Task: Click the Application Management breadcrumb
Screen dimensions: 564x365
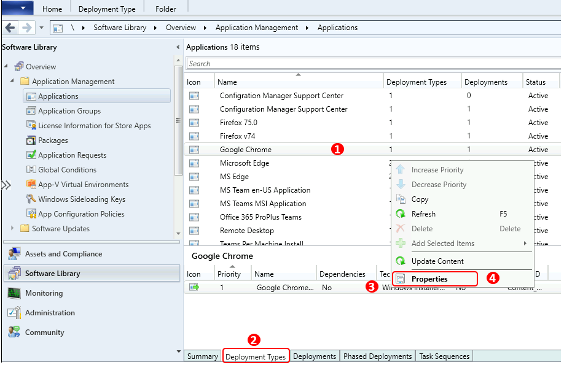Action: pyautogui.click(x=257, y=28)
